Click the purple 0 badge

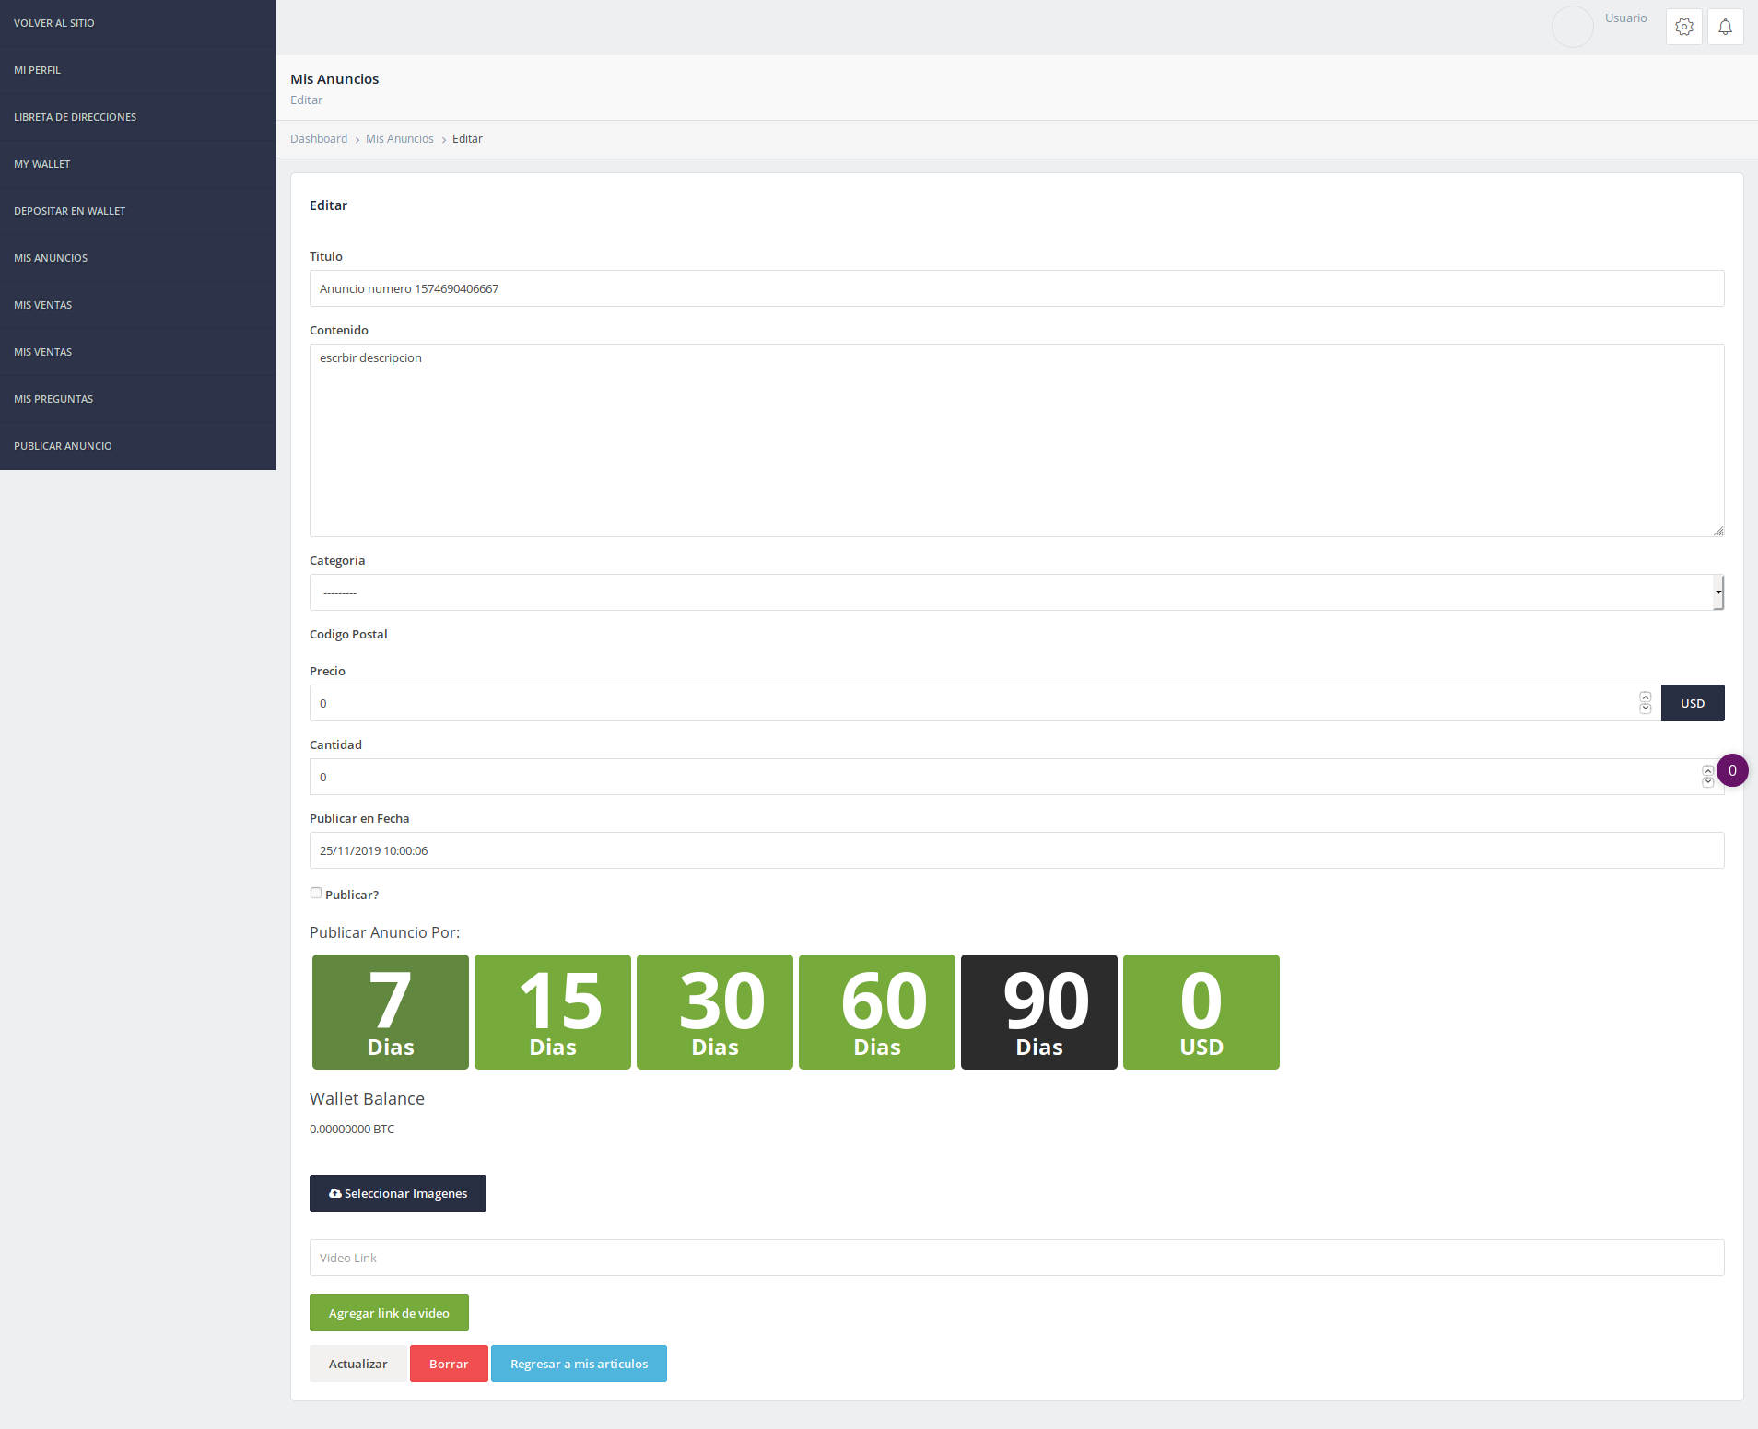[x=1732, y=770]
